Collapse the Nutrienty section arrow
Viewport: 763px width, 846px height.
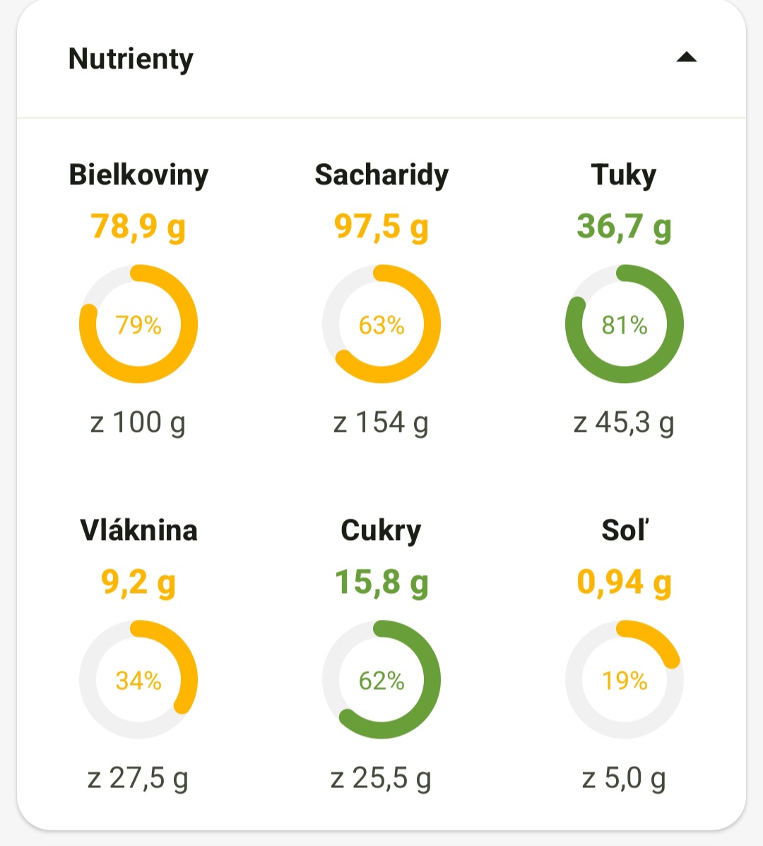coord(686,58)
